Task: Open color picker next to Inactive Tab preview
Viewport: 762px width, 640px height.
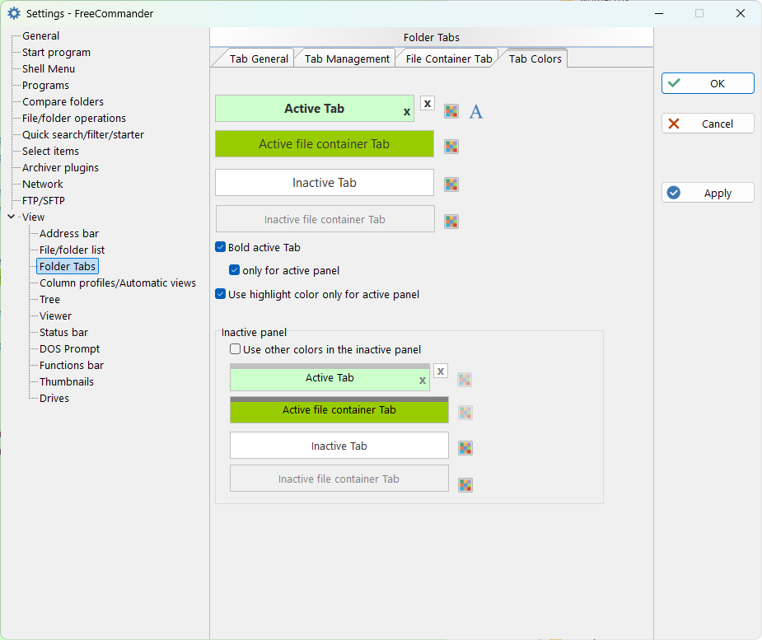Action: pyautogui.click(x=451, y=185)
